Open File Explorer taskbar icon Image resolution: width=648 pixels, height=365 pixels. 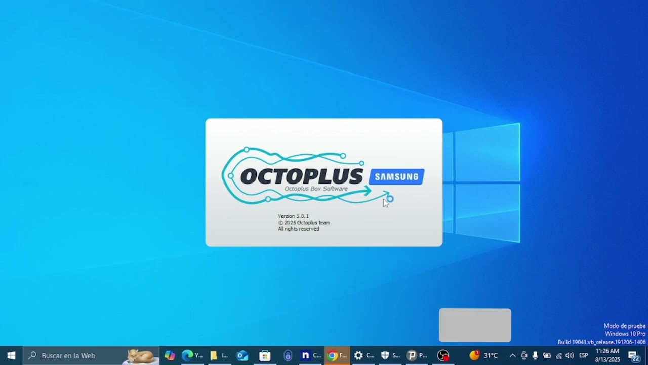tap(219, 355)
